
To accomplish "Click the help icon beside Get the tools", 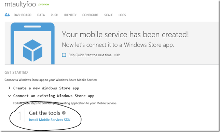I will pyautogui.click(x=64, y=113).
